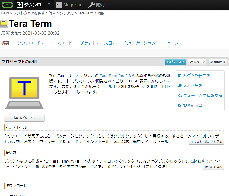
Task: Go to OSDN breadcrumb link
Action: pos(4,13)
